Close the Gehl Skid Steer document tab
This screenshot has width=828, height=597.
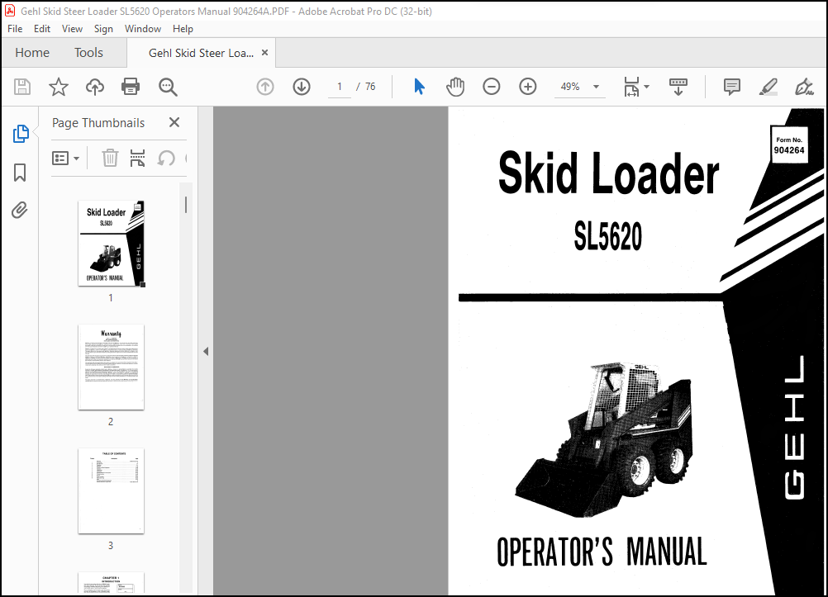point(265,52)
